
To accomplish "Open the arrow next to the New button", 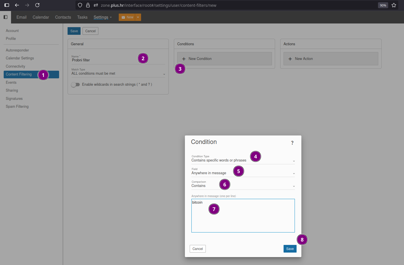I will click(x=138, y=17).
